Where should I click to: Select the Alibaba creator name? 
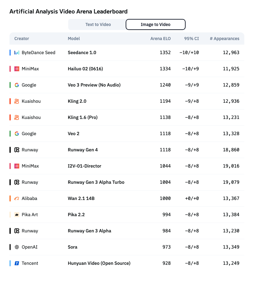pyautogui.click(x=29, y=198)
